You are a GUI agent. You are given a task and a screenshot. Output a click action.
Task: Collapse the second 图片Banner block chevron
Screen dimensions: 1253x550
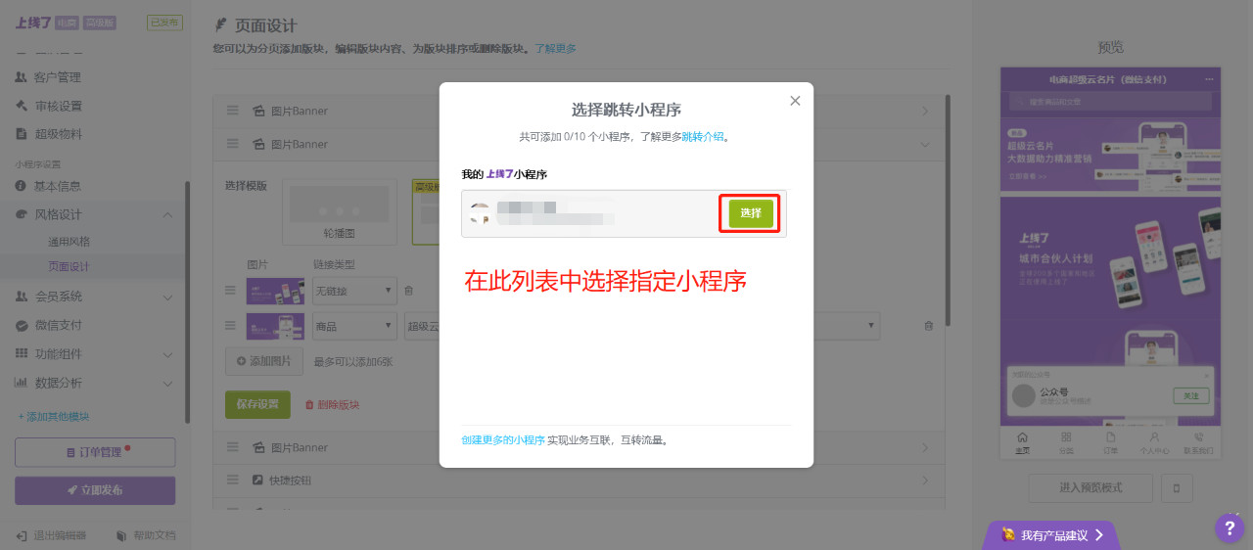pyautogui.click(x=924, y=144)
